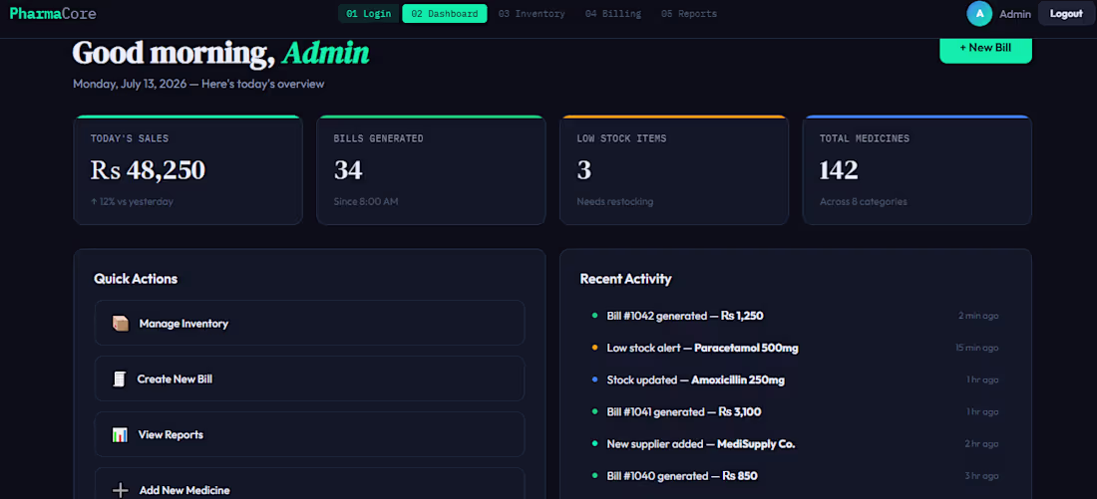Click the Logout button
Image resolution: width=1097 pixels, height=499 pixels.
(x=1065, y=13)
